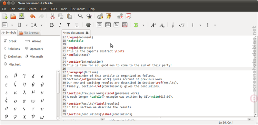The width and height of the screenshot is (258, 125).
Task: View DVI output icon
Action: [x=108, y=16]
